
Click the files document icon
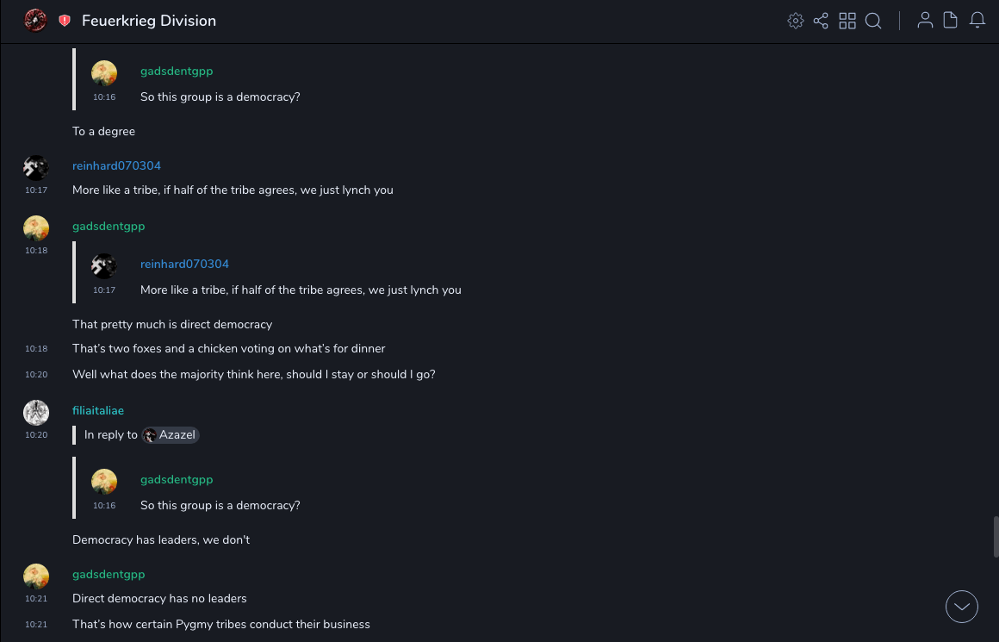pos(951,21)
